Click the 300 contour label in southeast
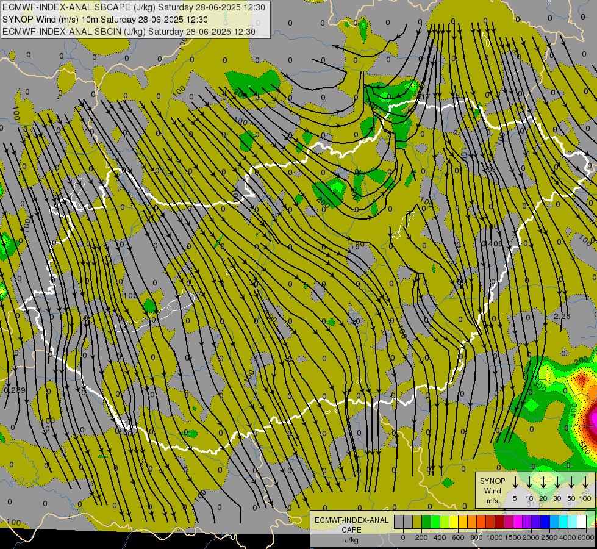 click(540, 386)
